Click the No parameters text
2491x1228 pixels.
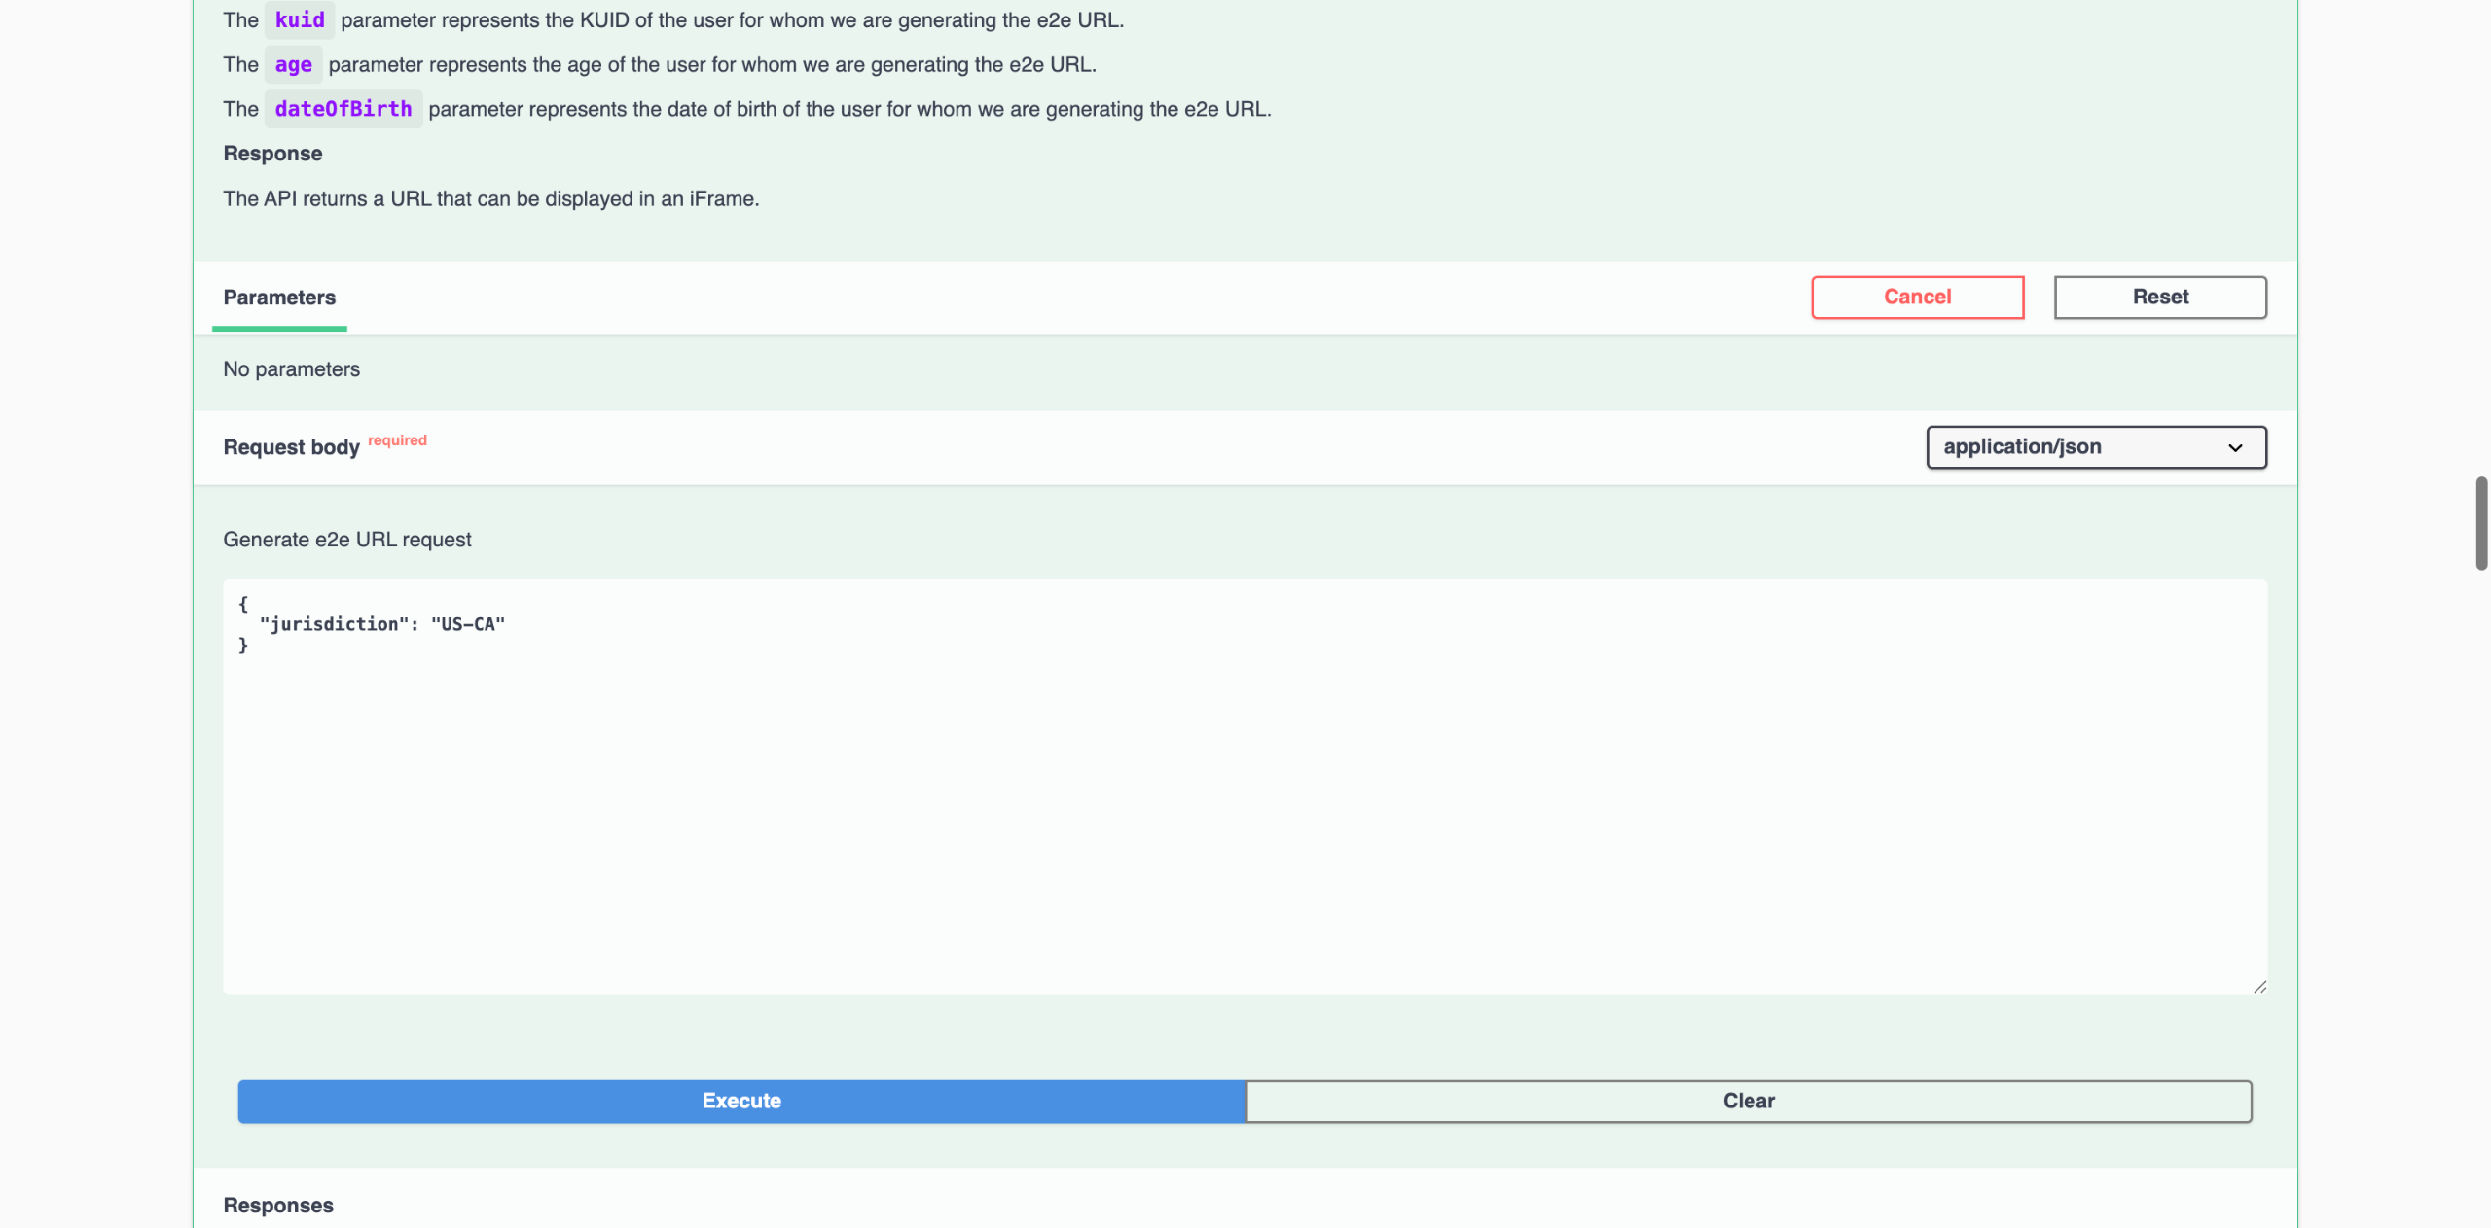click(291, 369)
